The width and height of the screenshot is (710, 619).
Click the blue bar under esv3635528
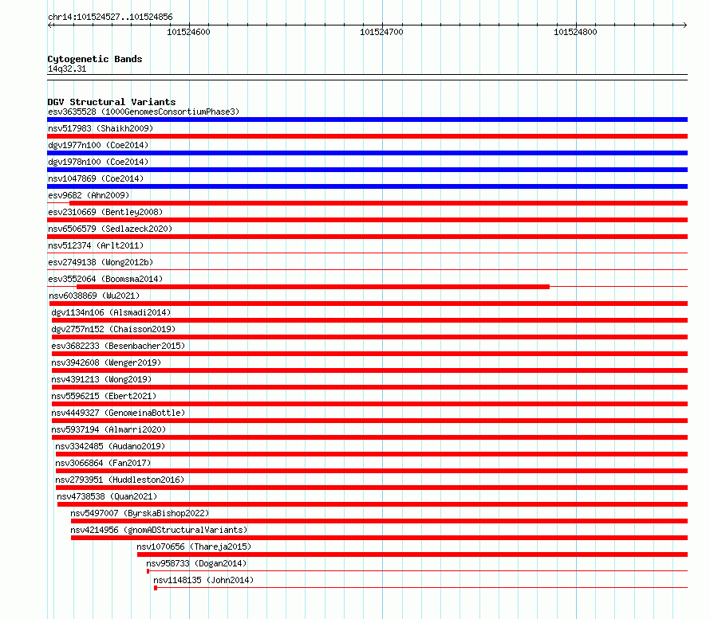(x=367, y=119)
